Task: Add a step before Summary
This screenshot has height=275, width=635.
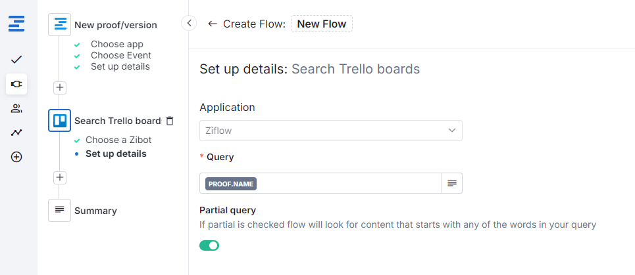Action: 59,177
